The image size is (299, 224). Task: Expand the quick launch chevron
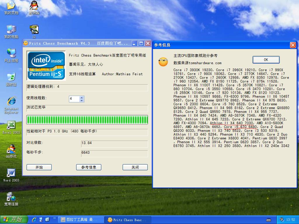[55, 218]
